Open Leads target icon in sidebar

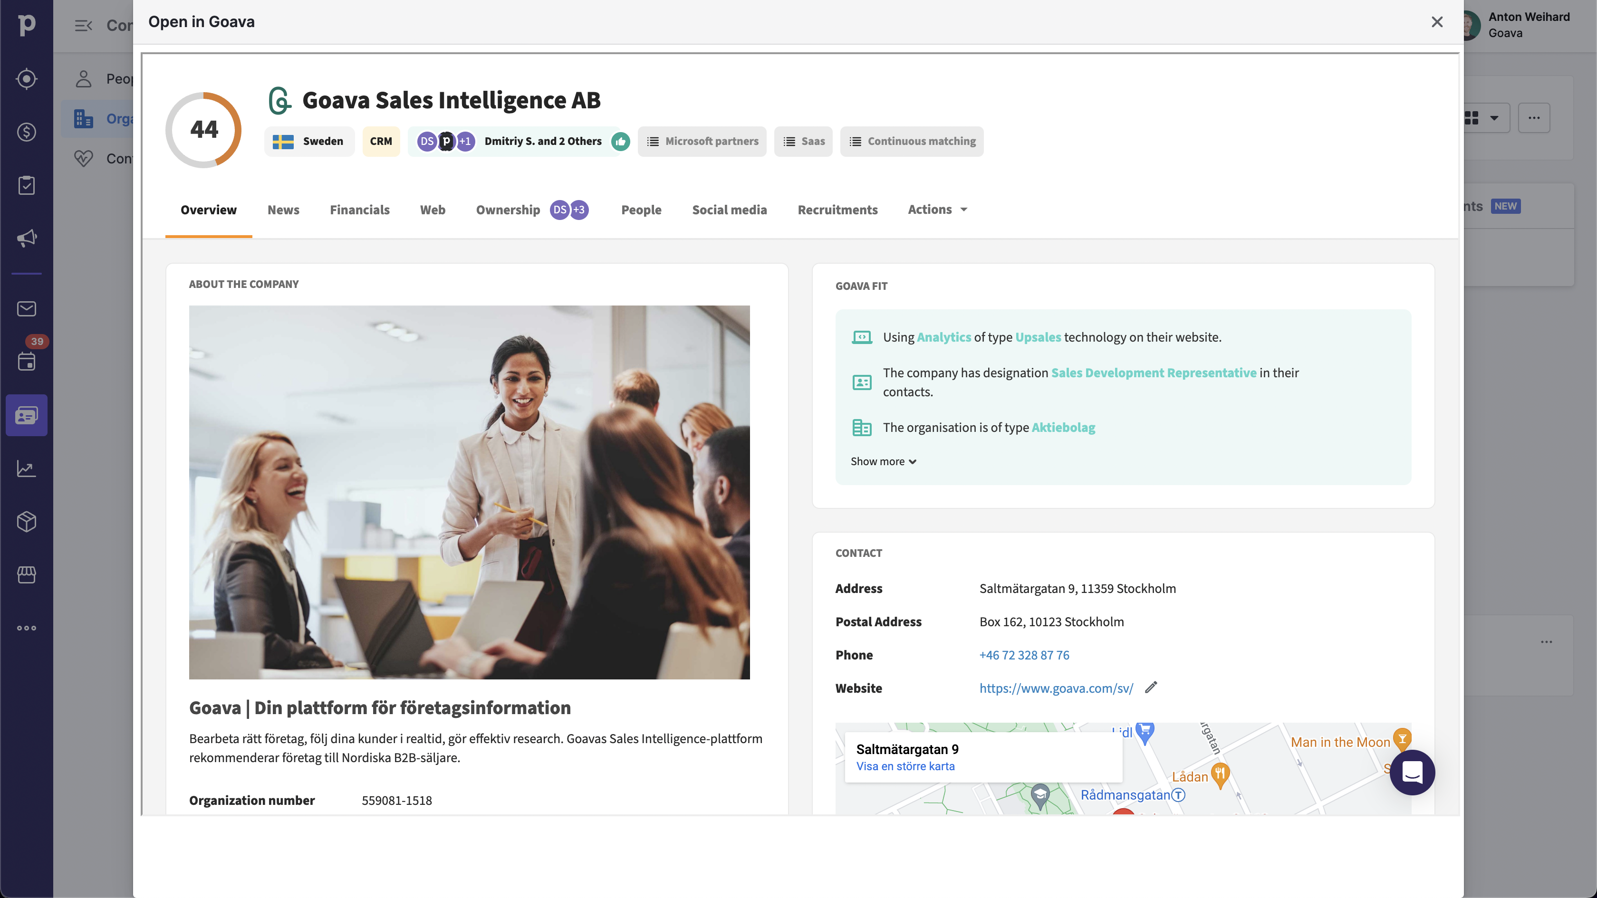(x=26, y=79)
